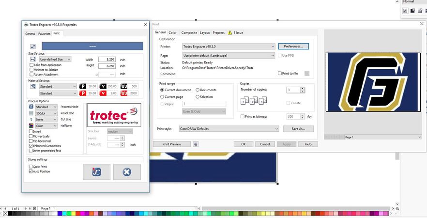Uncheck Enhanced Geometries option
Image resolution: width=427 pixels, height=218 pixels.
coord(30,146)
